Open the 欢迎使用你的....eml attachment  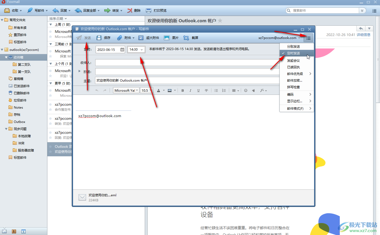(97, 197)
